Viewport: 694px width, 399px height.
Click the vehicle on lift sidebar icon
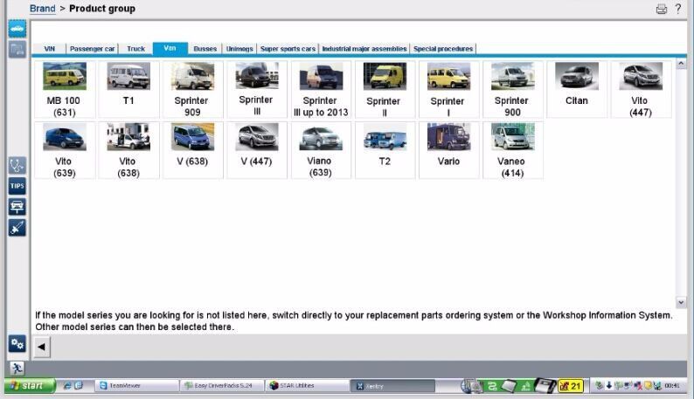(x=17, y=207)
